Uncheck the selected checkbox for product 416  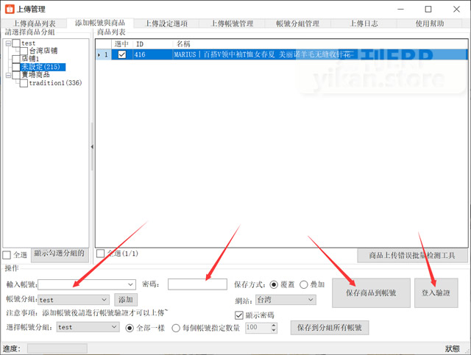(121, 54)
